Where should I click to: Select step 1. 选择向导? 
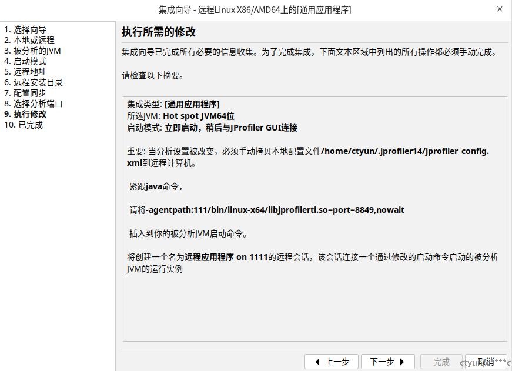25,30
